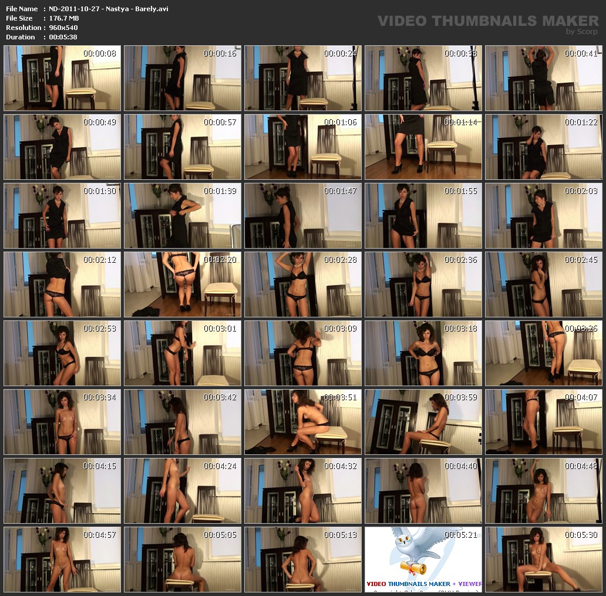
Task: Select the thumbnail at timestamp 00:02:03
Action: tap(543, 216)
